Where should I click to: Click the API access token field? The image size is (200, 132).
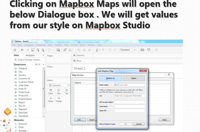[x=130, y=102]
